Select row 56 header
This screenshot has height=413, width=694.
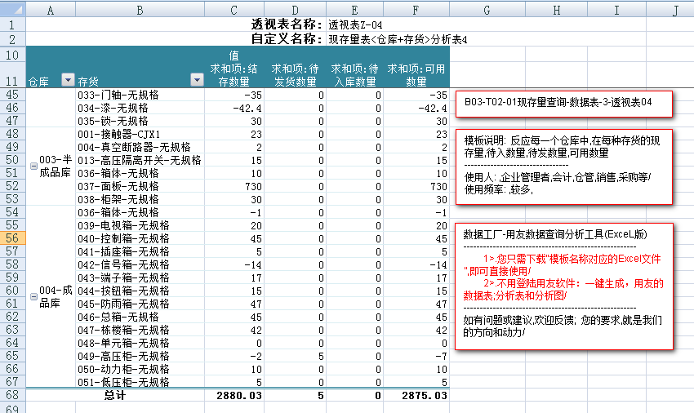13,238
